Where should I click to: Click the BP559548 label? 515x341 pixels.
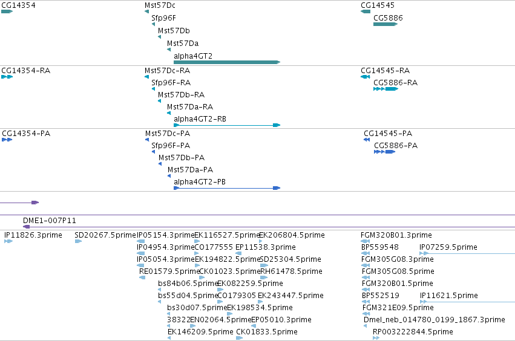tap(380, 247)
